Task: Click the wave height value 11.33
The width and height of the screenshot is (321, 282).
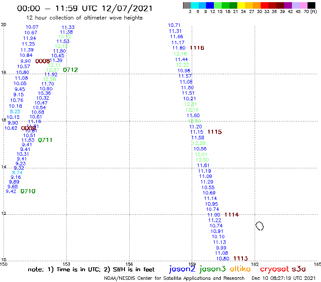Action: (x=68, y=27)
